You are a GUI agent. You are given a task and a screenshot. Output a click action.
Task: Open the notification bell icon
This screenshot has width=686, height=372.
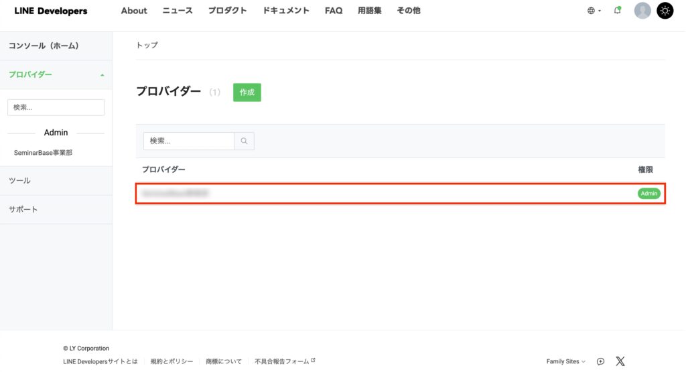click(617, 11)
